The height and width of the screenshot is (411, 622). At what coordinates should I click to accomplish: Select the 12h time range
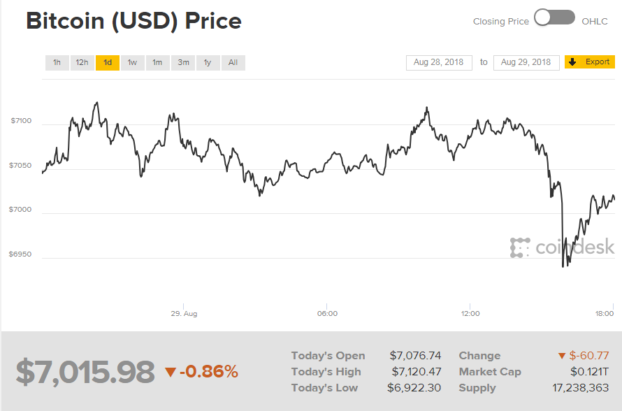coord(82,62)
